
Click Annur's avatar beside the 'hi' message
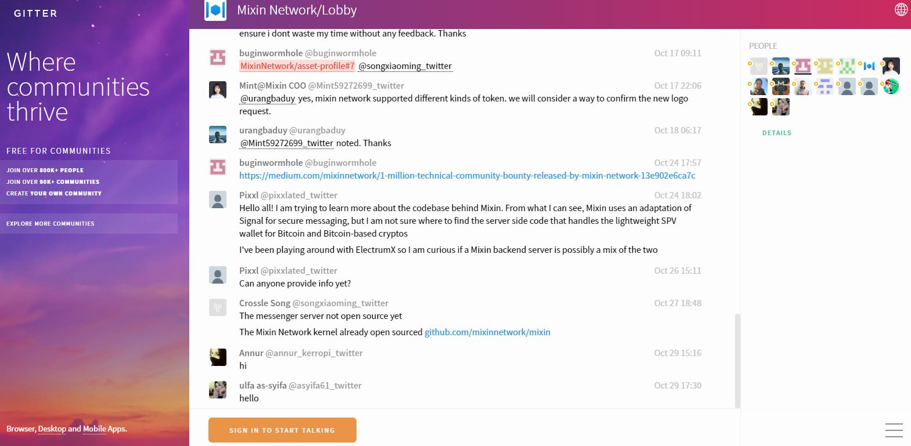[x=218, y=357]
